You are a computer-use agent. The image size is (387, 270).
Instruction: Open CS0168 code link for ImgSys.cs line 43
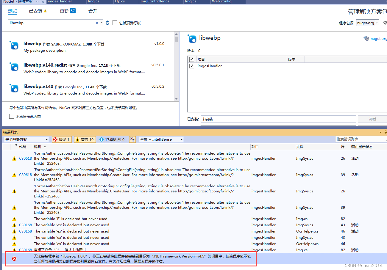point(25,225)
